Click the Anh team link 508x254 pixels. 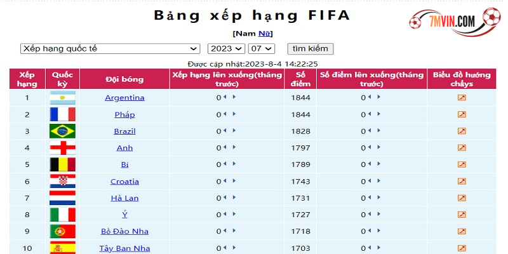click(x=124, y=148)
